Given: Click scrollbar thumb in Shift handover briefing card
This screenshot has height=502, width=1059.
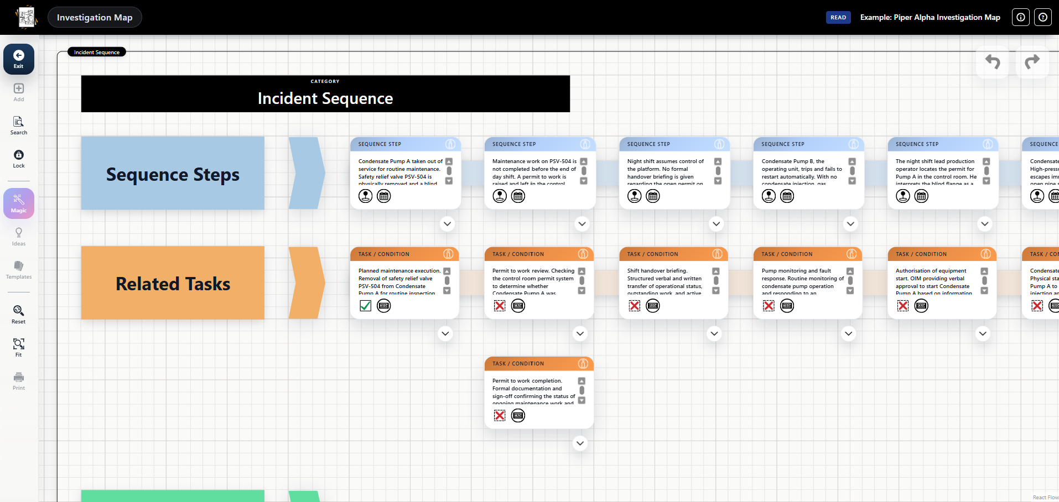Looking at the screenshot, I should [x=716, y=281].
